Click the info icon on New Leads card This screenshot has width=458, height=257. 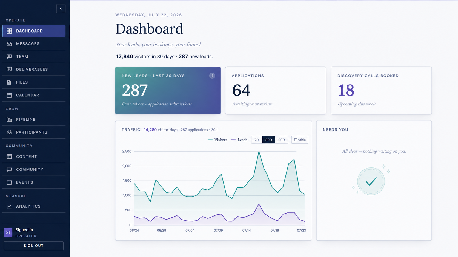click(212, 76)
